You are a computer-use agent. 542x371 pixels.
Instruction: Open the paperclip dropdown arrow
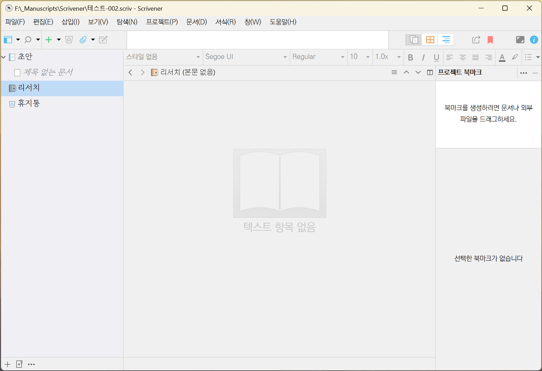coord(93,40)
